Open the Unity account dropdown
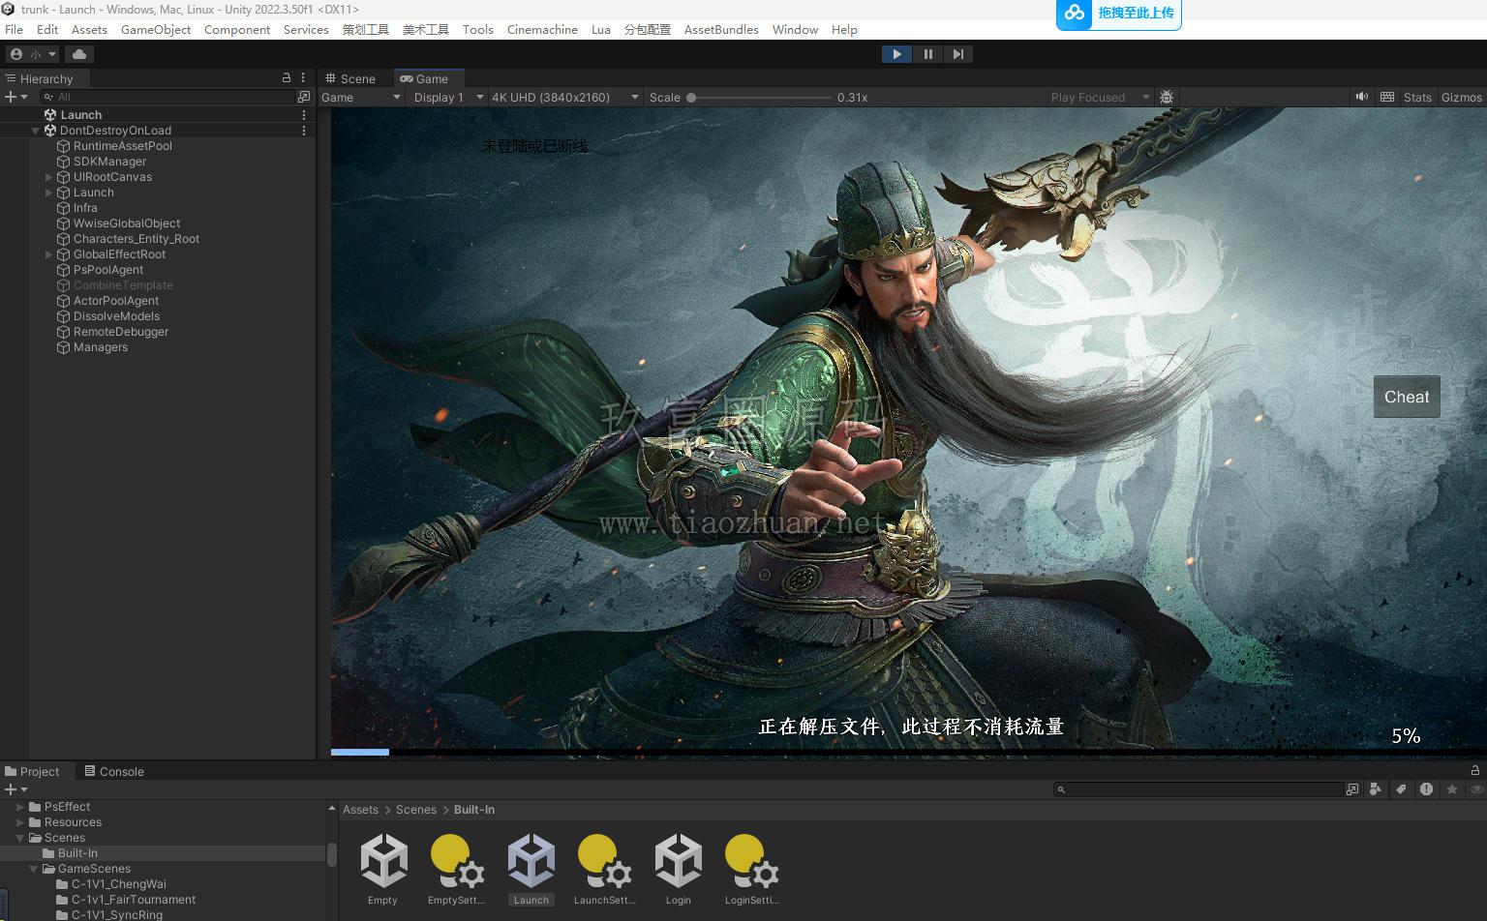The width and height of the screenshot is (1487, 921). click(x=33, y=54)
